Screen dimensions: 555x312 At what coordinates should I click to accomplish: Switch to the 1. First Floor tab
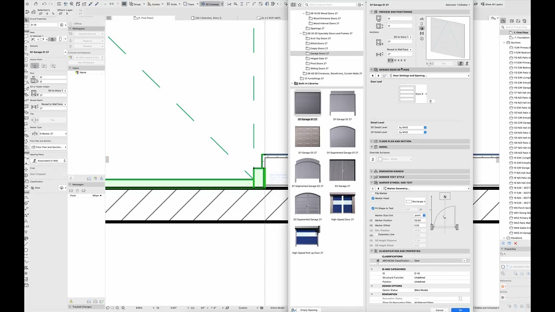point(144,18)
